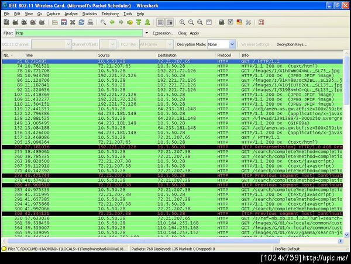Select TCP Retransmission packet 232 row

173,147
